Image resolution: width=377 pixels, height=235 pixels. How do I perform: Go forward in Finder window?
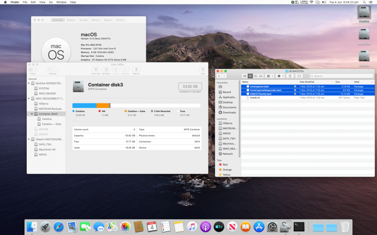pos(224,76)
